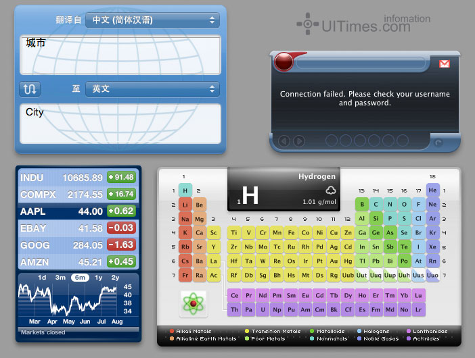The width and height of the screenshot is (475, 358).
Task: Select the COMPX stock row
Action: 78,194
